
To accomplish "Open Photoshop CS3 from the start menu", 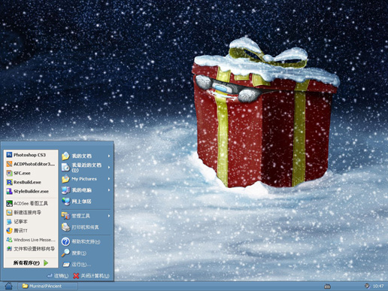I will (31, 155).
